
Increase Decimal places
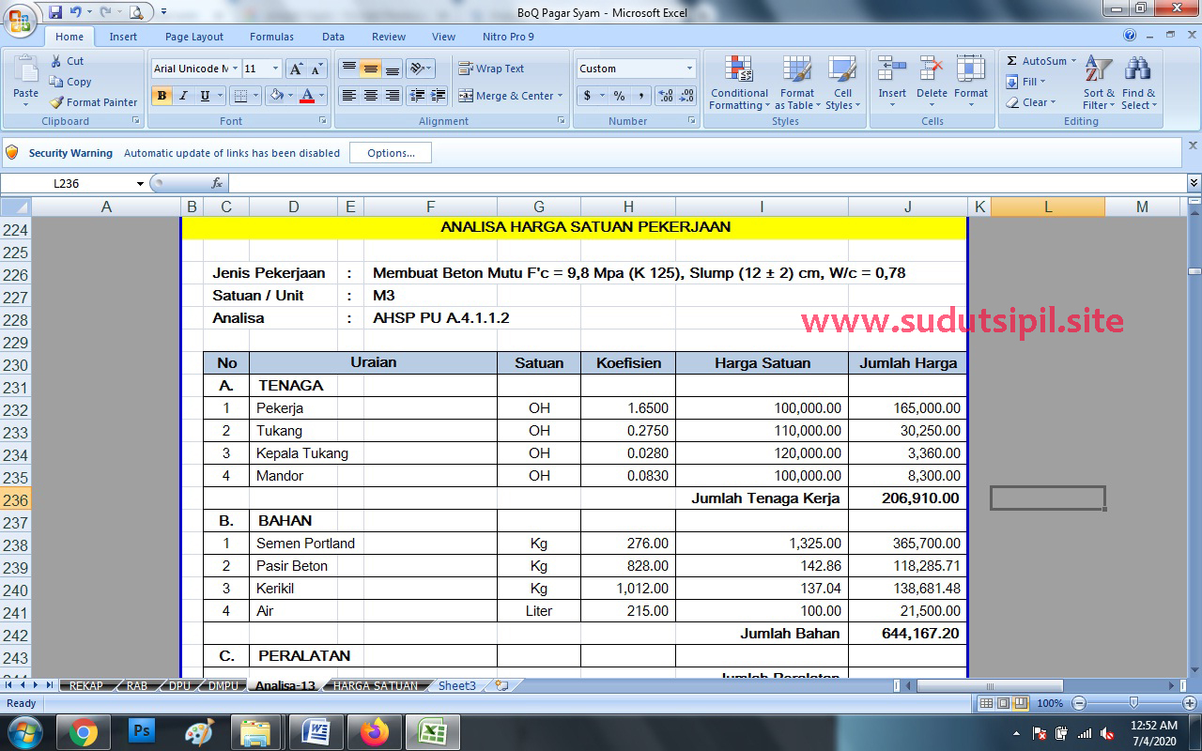coord(665,96)
